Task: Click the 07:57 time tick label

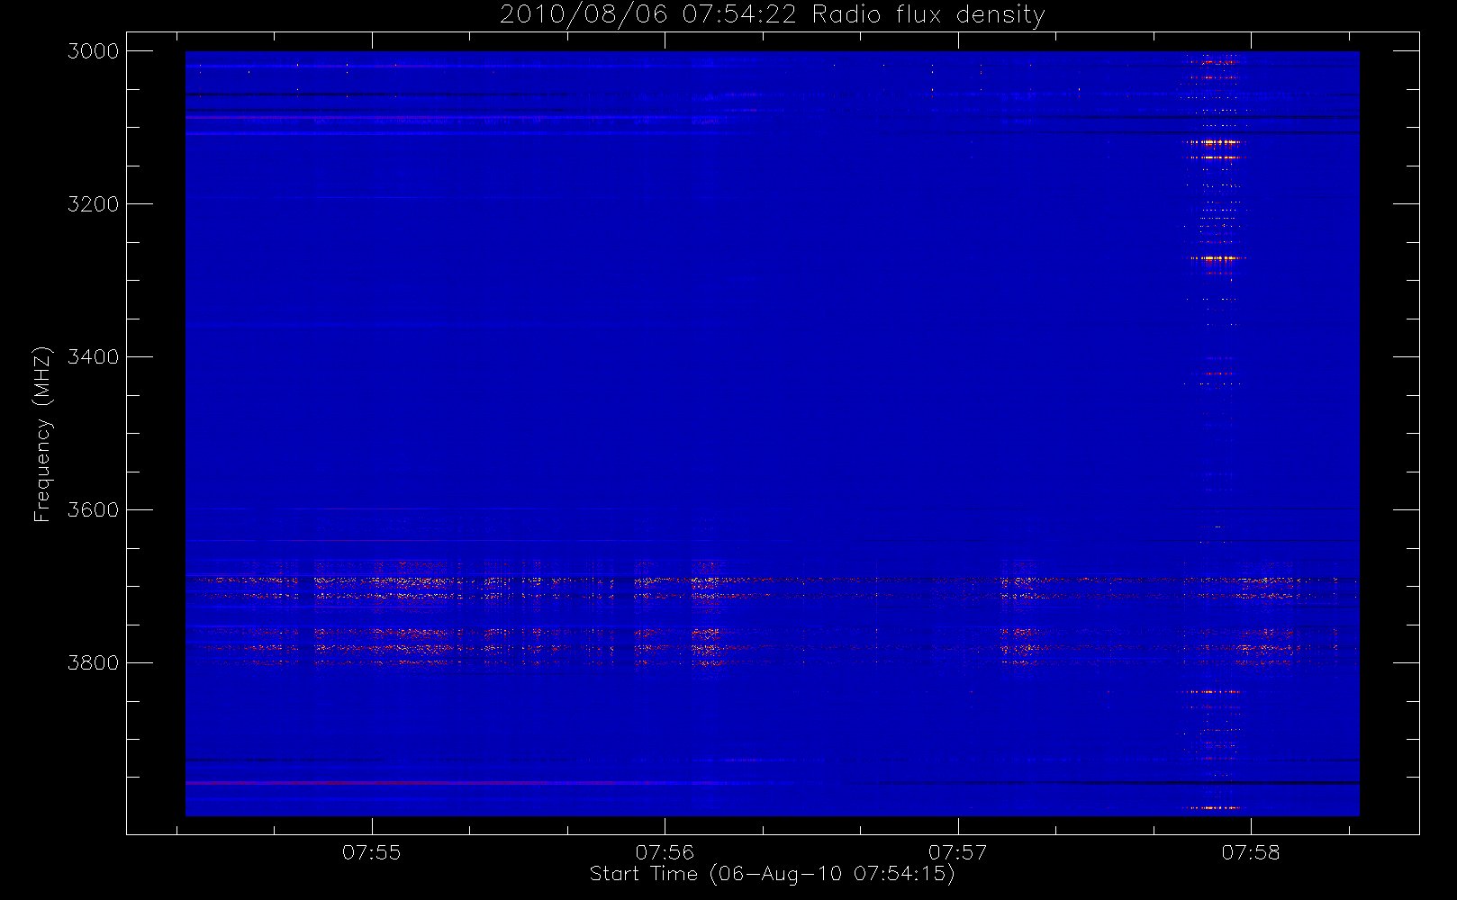Action: tap(958, 852)
